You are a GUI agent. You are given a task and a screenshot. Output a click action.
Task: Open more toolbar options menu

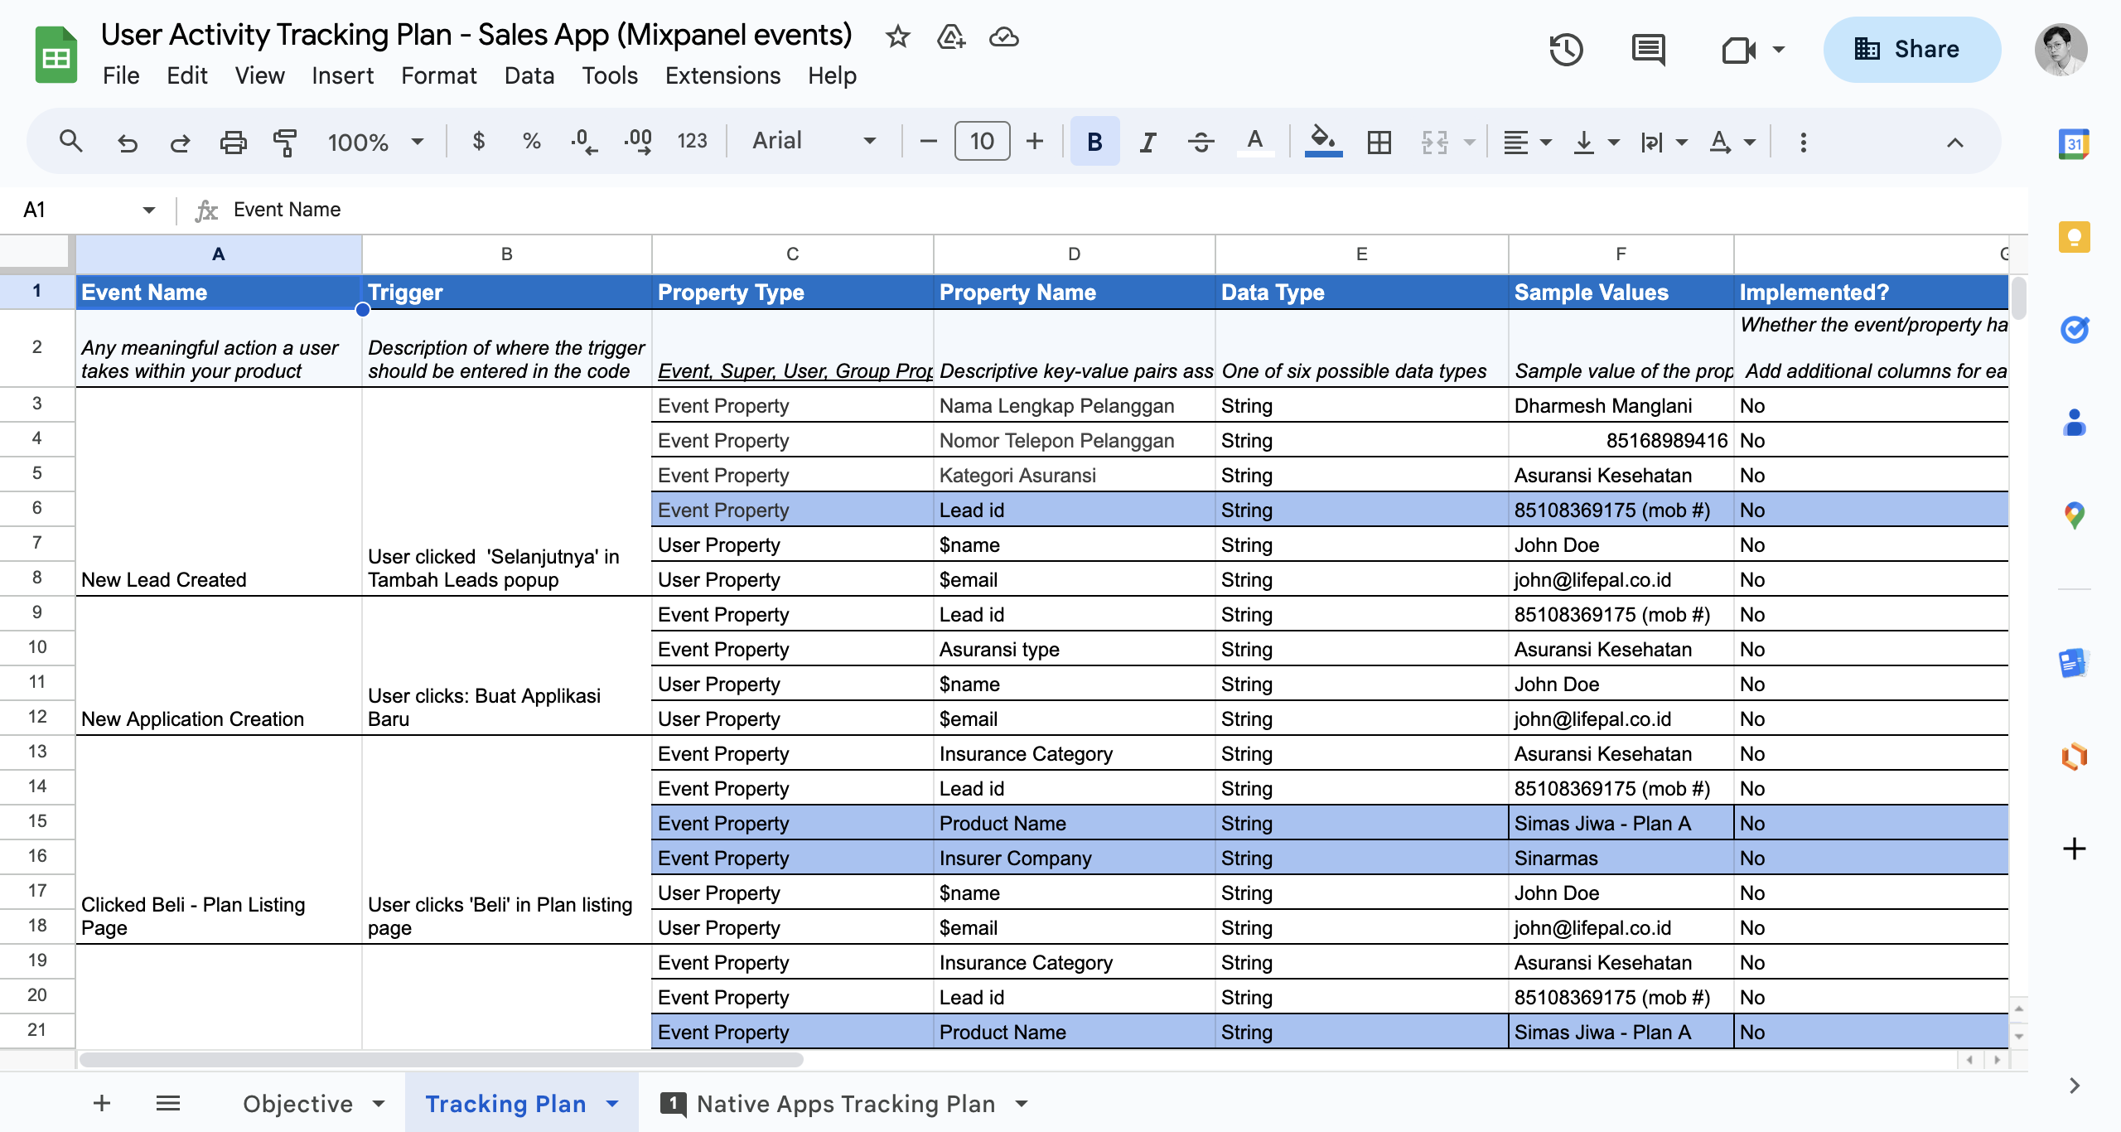(x=1803, y=142)
